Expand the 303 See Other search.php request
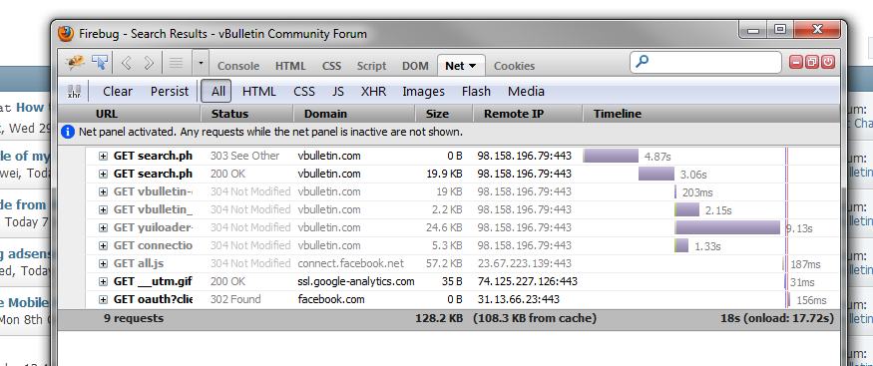Image resolution: width=873 pixels, height=366 pixels. point(103,157)
